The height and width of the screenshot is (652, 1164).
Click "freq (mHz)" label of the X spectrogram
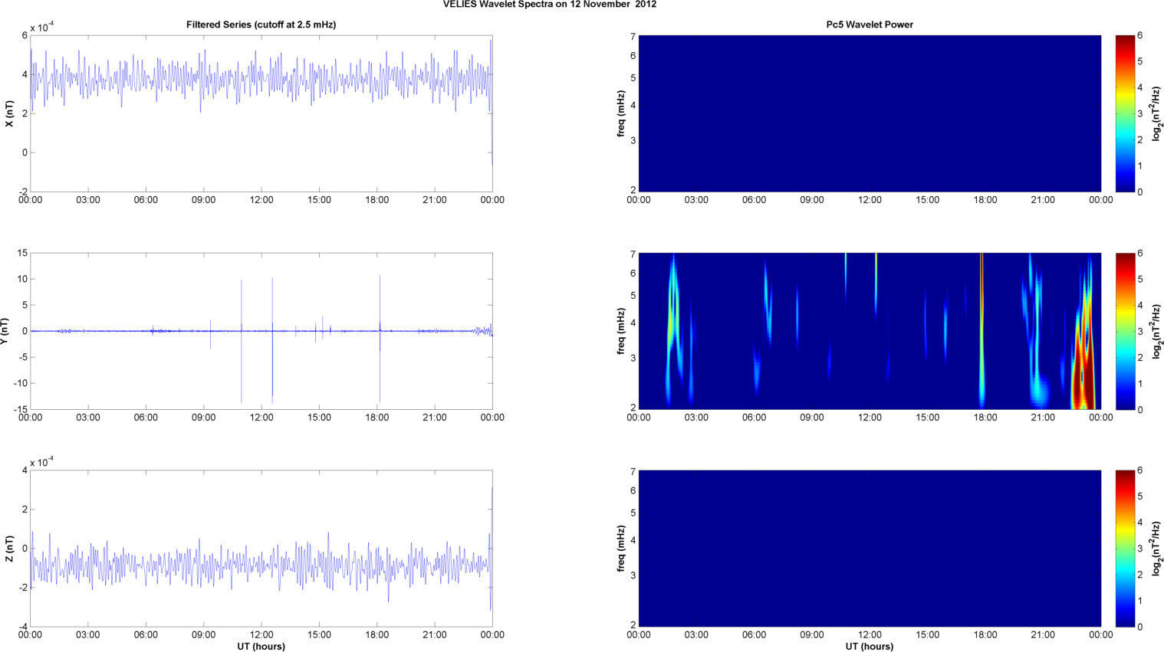[x=621, y=113]
